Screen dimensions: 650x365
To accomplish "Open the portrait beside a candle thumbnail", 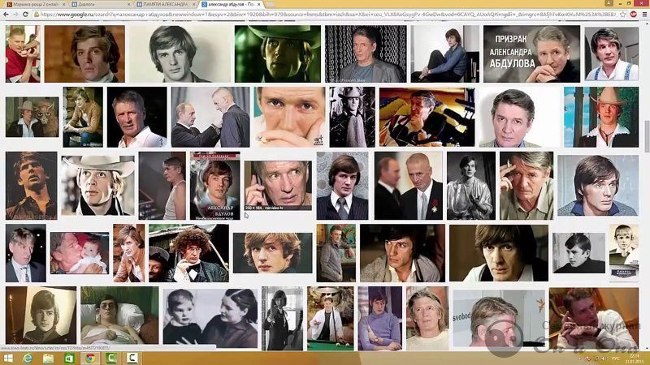I will (41, 316).
